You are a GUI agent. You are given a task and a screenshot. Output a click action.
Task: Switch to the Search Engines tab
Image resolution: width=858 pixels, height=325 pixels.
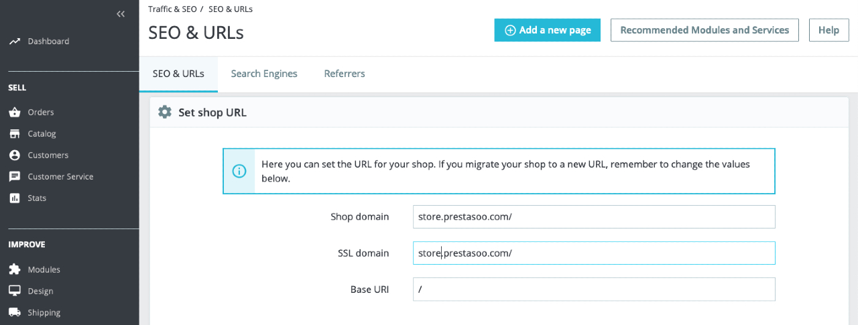[264, 74]
